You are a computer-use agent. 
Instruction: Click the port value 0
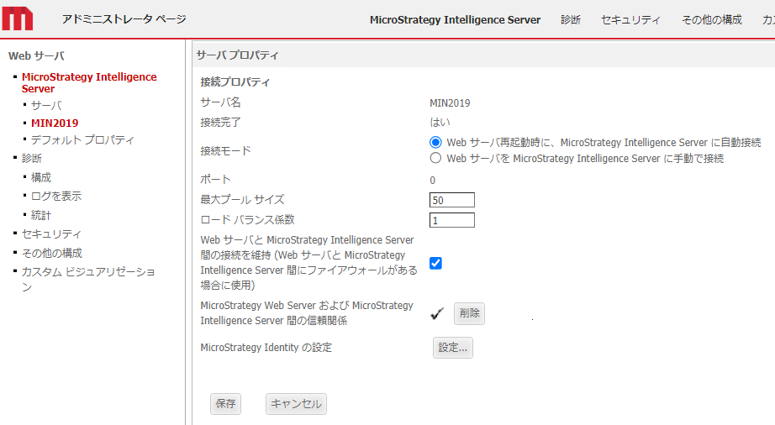click(x=433, y=181)
